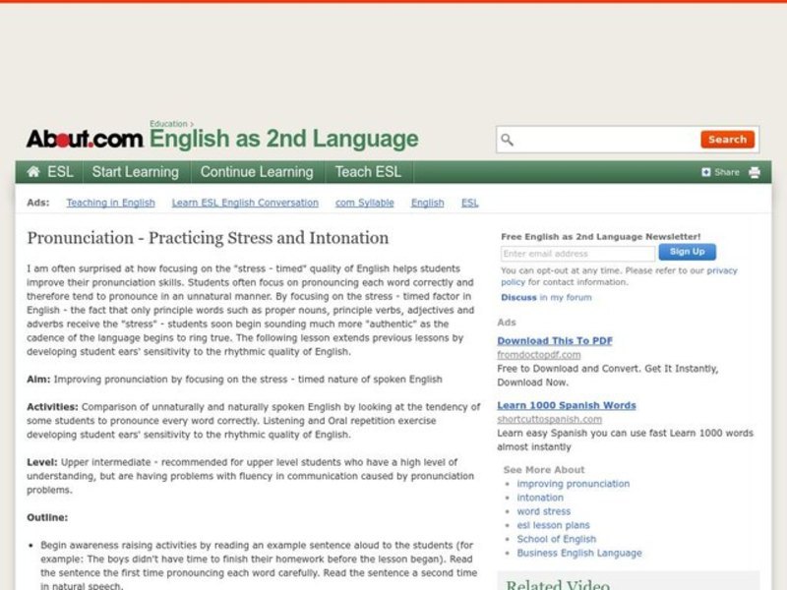Open the word stress link

(x=543, y=511)
